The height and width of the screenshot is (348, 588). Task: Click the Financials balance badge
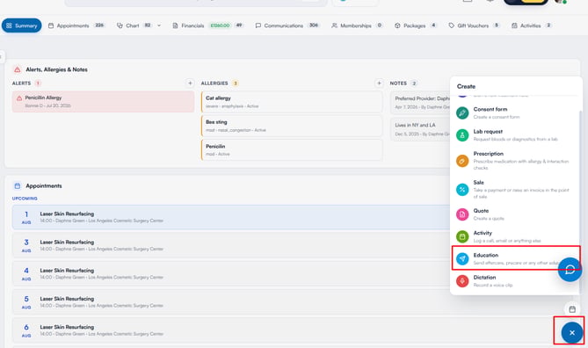220,25
